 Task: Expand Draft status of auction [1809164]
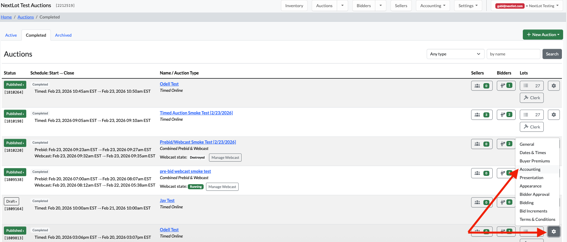pos(11,201)
